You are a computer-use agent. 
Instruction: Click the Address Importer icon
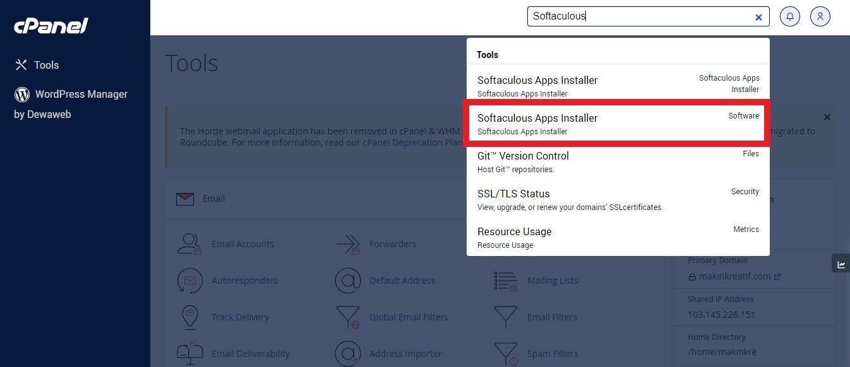(348, 354)
